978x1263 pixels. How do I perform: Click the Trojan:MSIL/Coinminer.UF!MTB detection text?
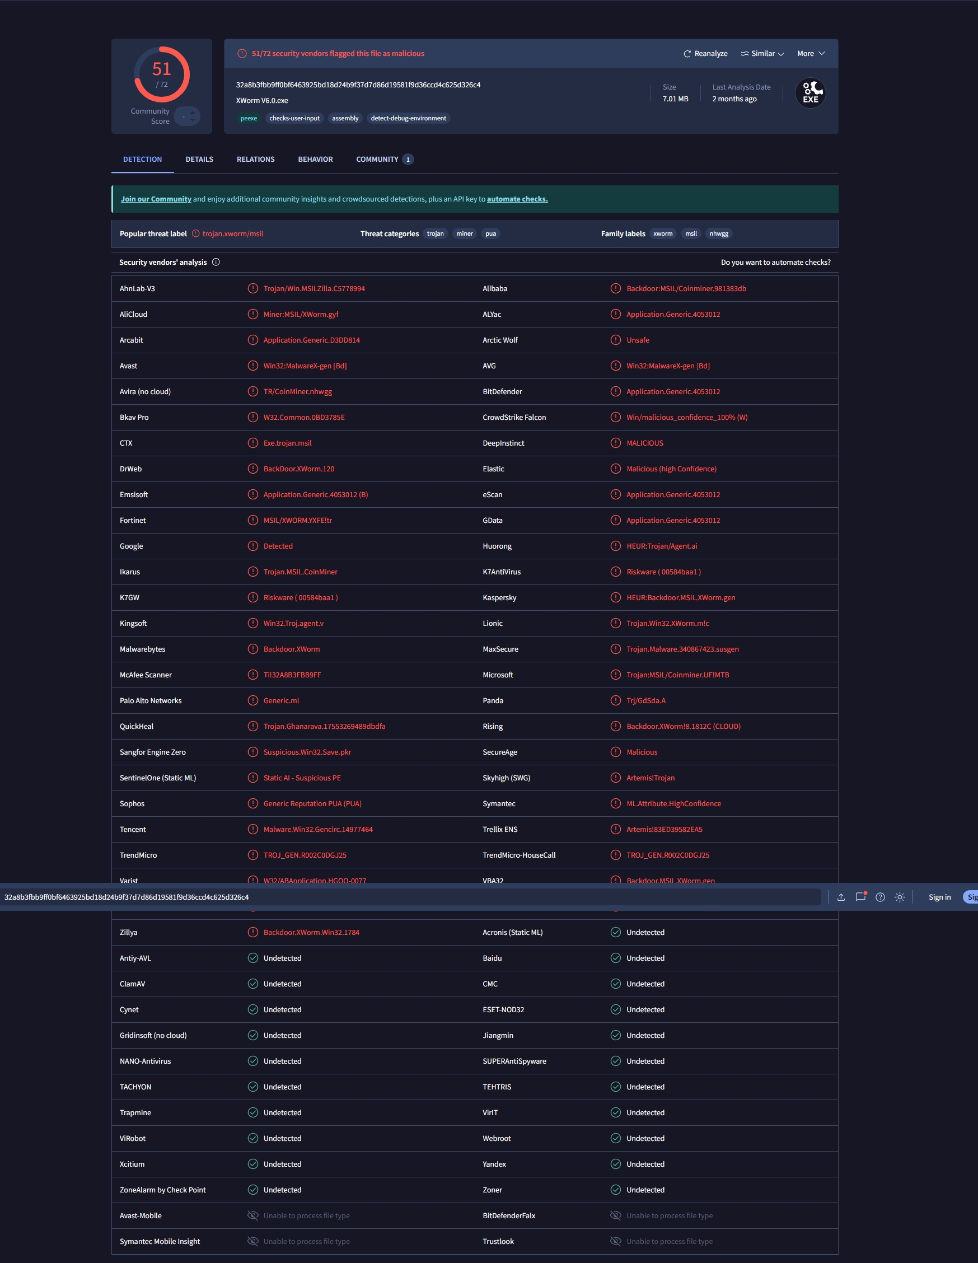click(x=678, y=675)
